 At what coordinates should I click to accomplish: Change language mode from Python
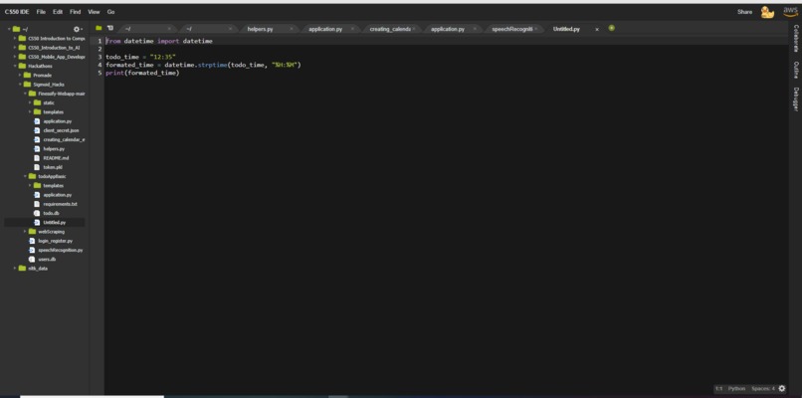point(736,389)
